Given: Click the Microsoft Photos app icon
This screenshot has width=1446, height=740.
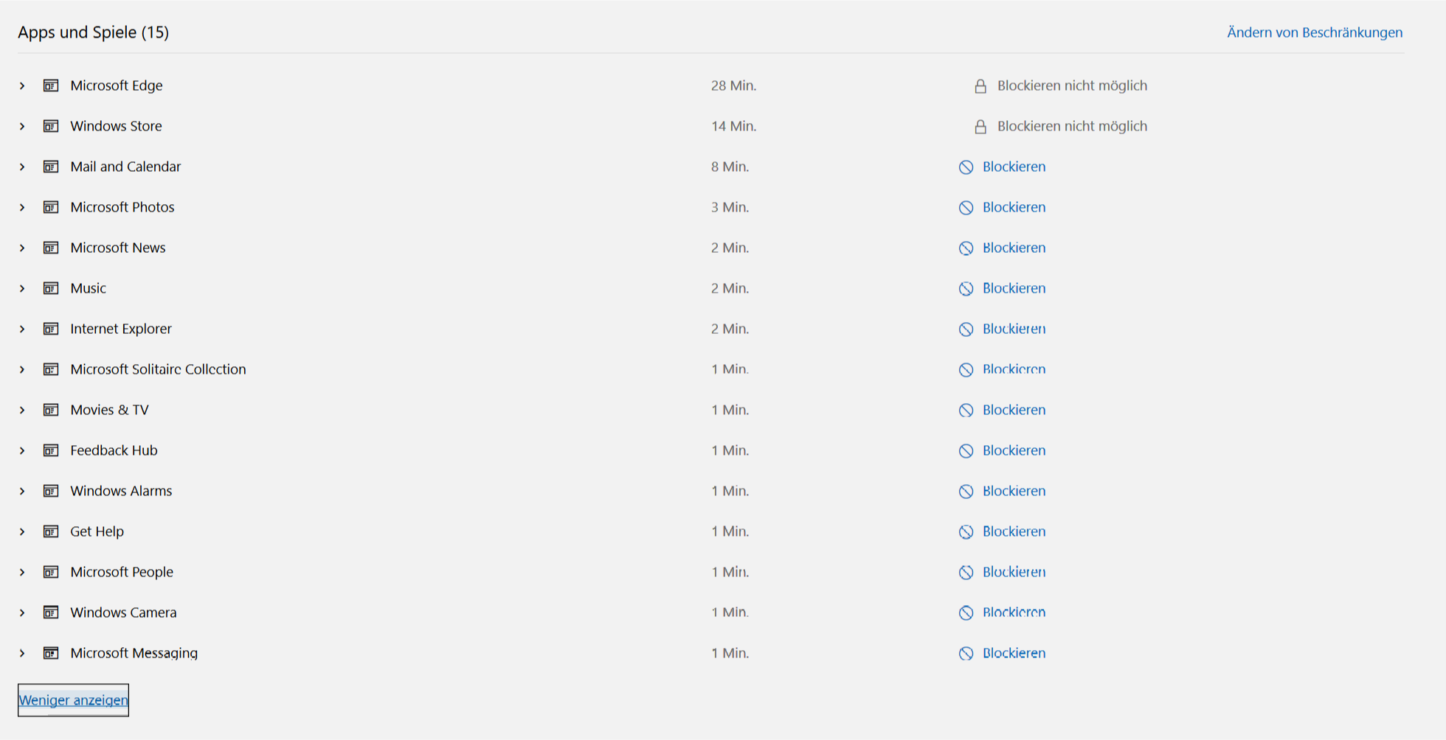Looking at the screenshot, I should 51,207.
